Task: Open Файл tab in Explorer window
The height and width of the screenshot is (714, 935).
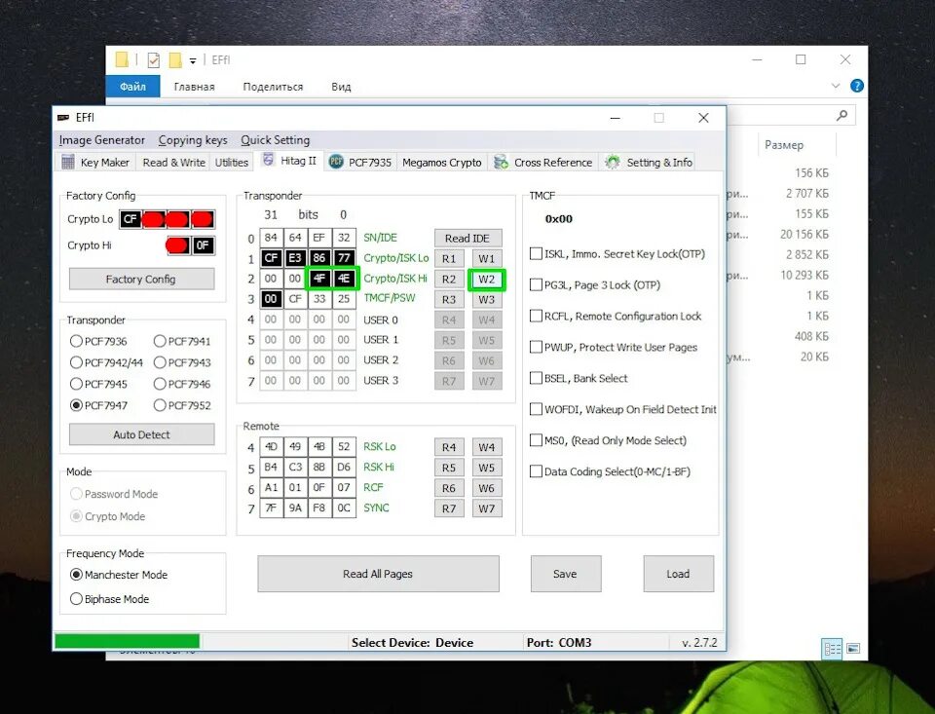Action: pyautogui.click(x=132, y=87)
